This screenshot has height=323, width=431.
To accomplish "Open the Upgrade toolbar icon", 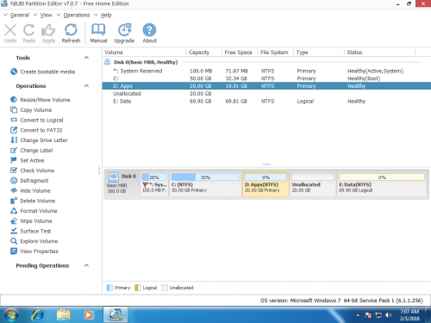I will pyautogui.click(x=124, y=30).
